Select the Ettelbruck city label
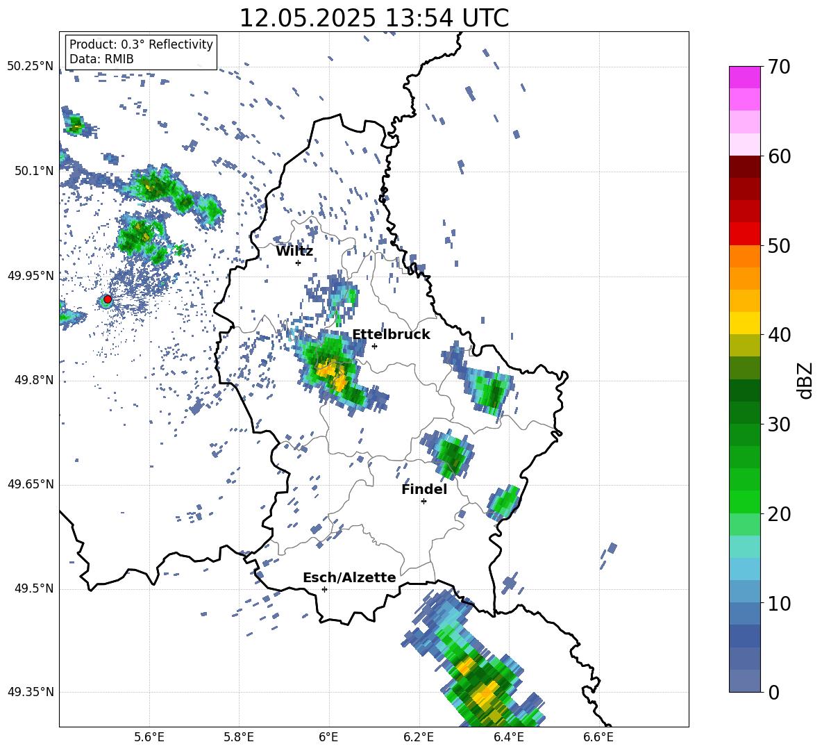Screen dimensions: 822x751 click(x=391, y=335)
